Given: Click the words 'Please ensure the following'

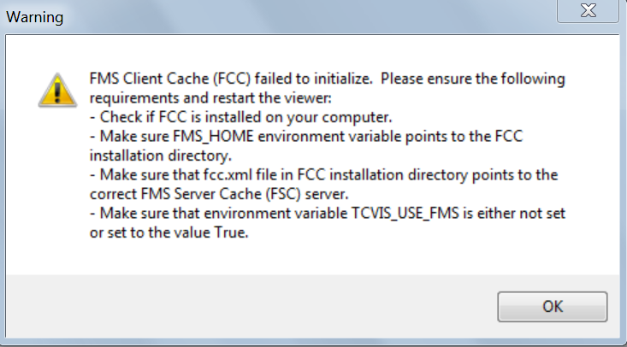Looking at the screenshot, I should pyautogui.click(x=473, y=79).
